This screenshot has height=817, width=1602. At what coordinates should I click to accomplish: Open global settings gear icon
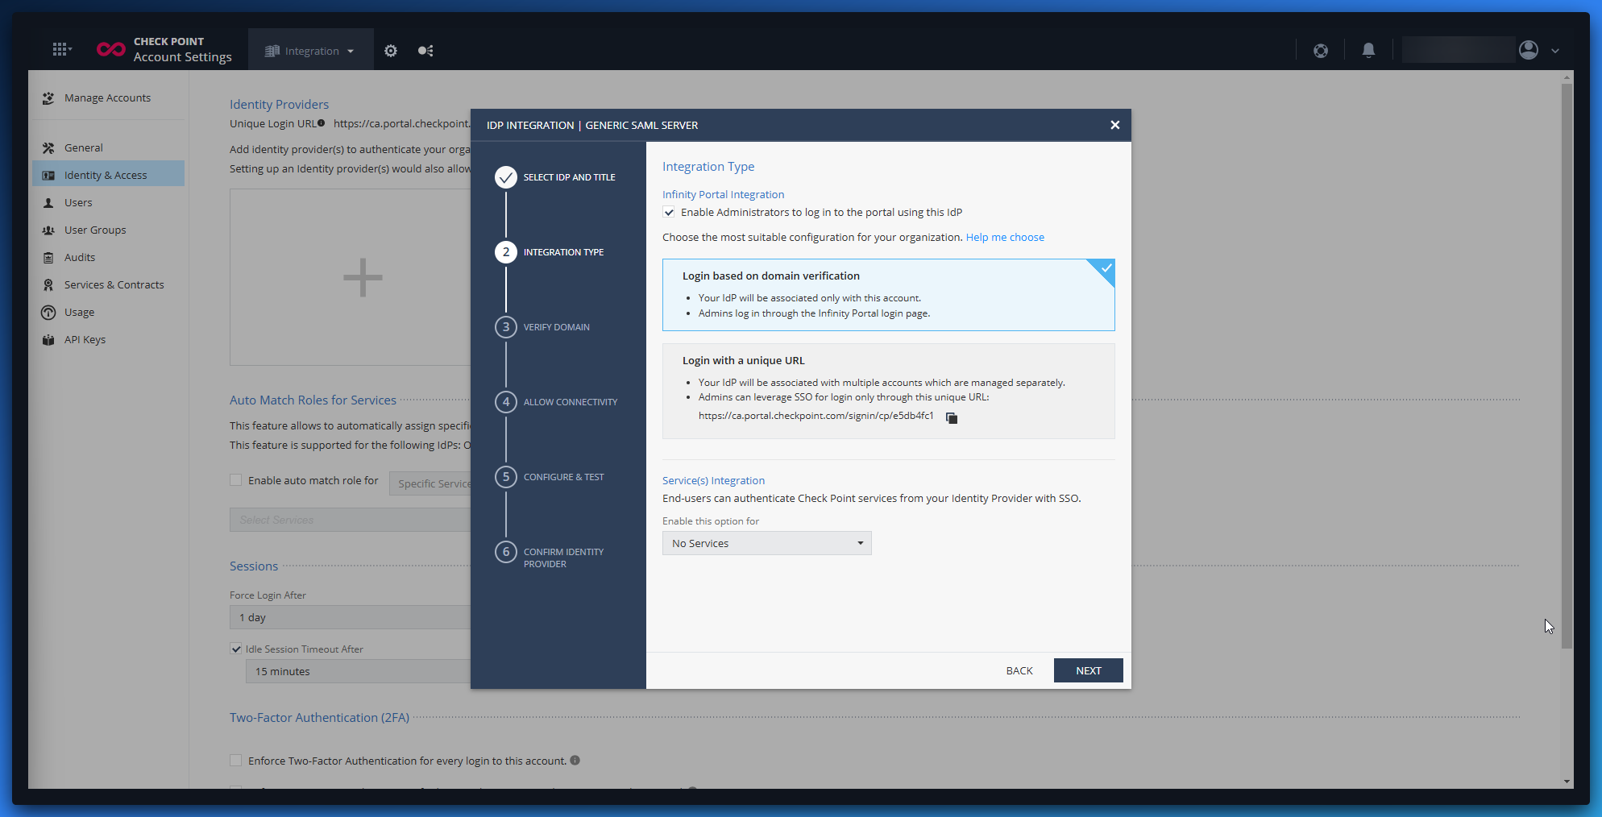click(x=391, y=51)
